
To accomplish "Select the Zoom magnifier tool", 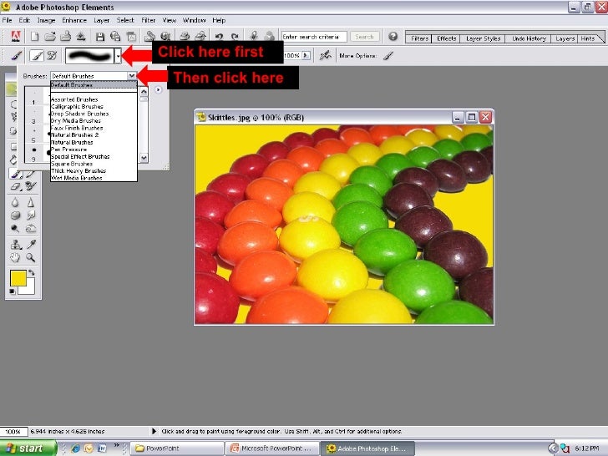I will click(31, 258).
